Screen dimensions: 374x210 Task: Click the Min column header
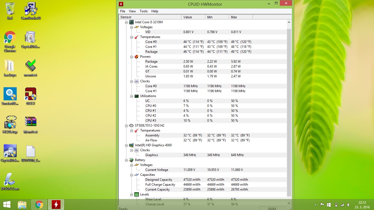pyautogui.click(x=217, y=17)
